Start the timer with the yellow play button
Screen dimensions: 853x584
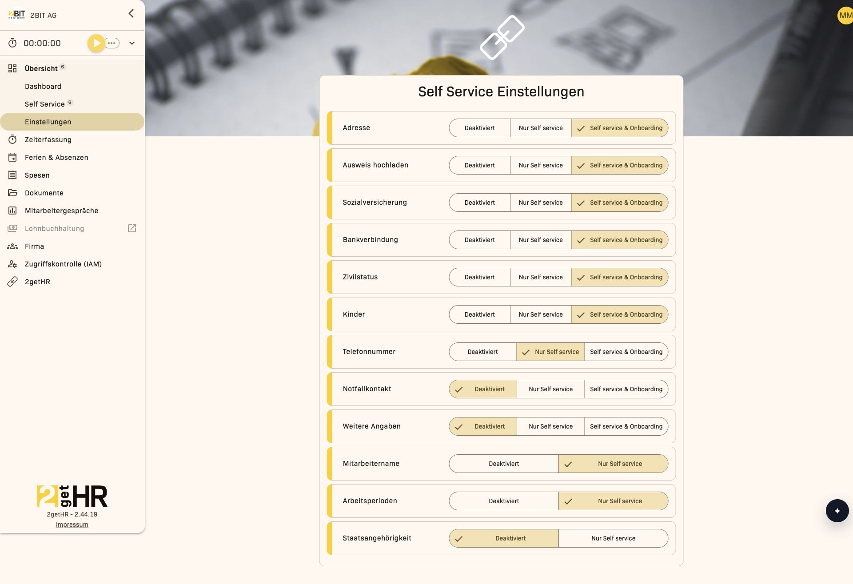[x=96, y=43]
